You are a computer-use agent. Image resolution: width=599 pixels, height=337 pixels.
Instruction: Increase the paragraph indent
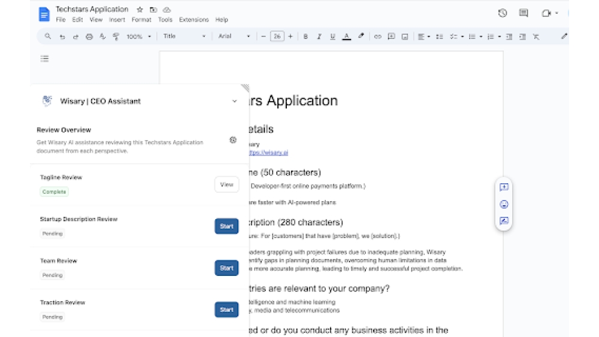522,37
